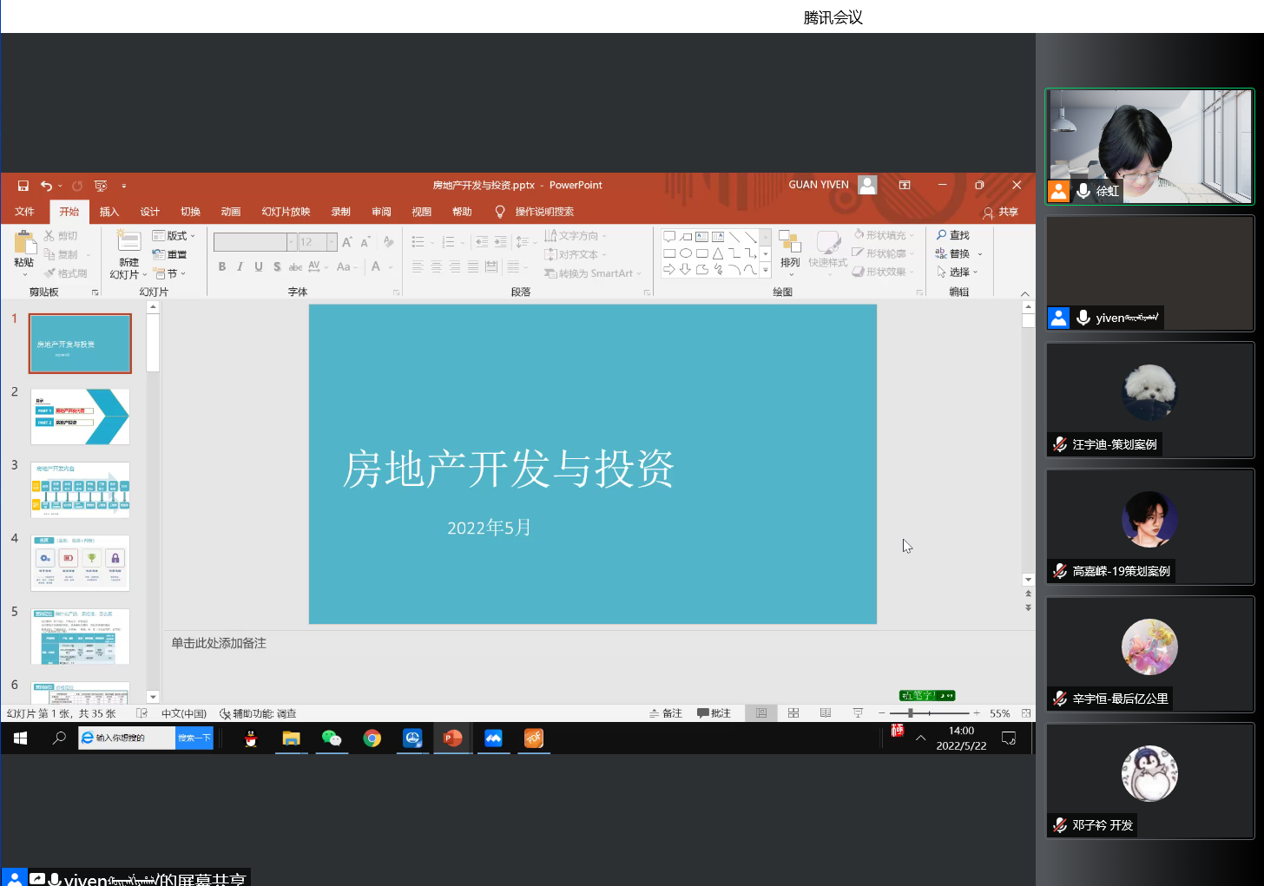Click the underline icon in the font group
The height and width of the screenshot is (886, 1264).
[257, 266]
